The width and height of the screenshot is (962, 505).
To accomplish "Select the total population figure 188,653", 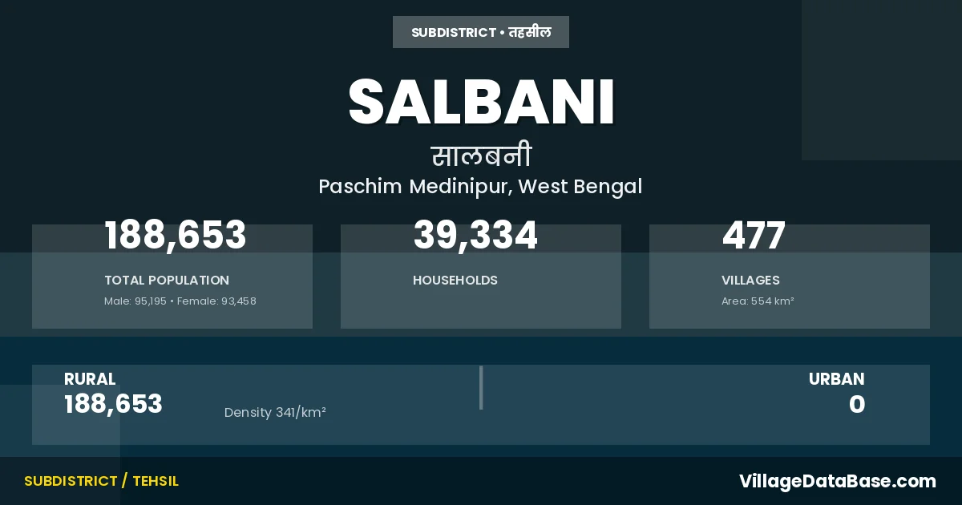I will [176, 236].
